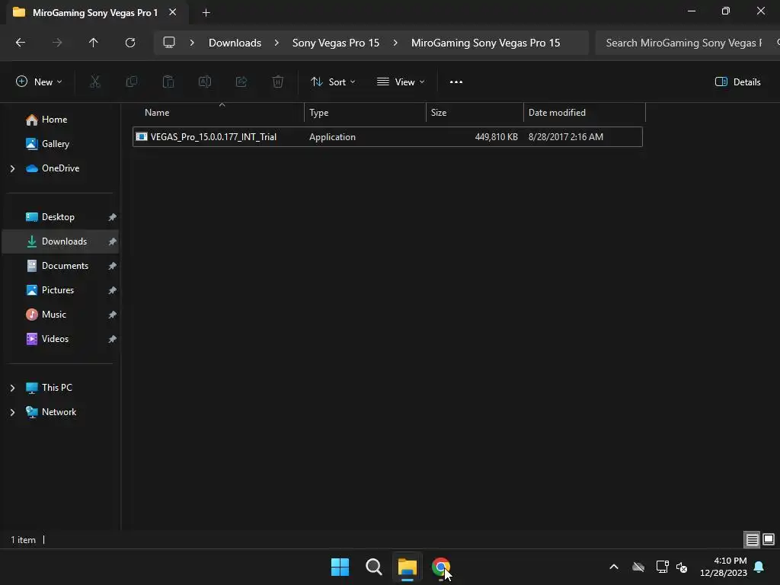The width and height of the screenshot is (780, 585).
Task: Click the Copy icon in toolbar
Action: pos(132,82)
